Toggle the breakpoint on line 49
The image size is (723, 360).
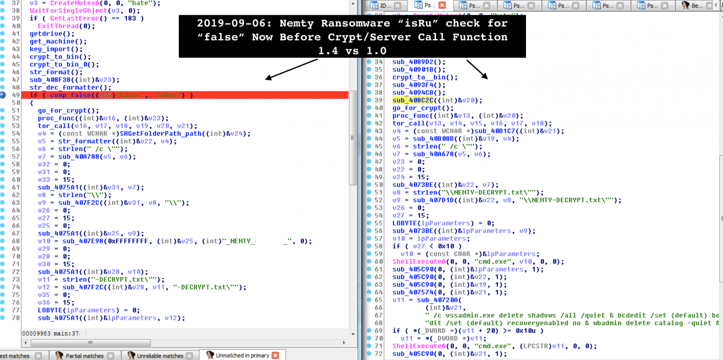coord(3,95)
